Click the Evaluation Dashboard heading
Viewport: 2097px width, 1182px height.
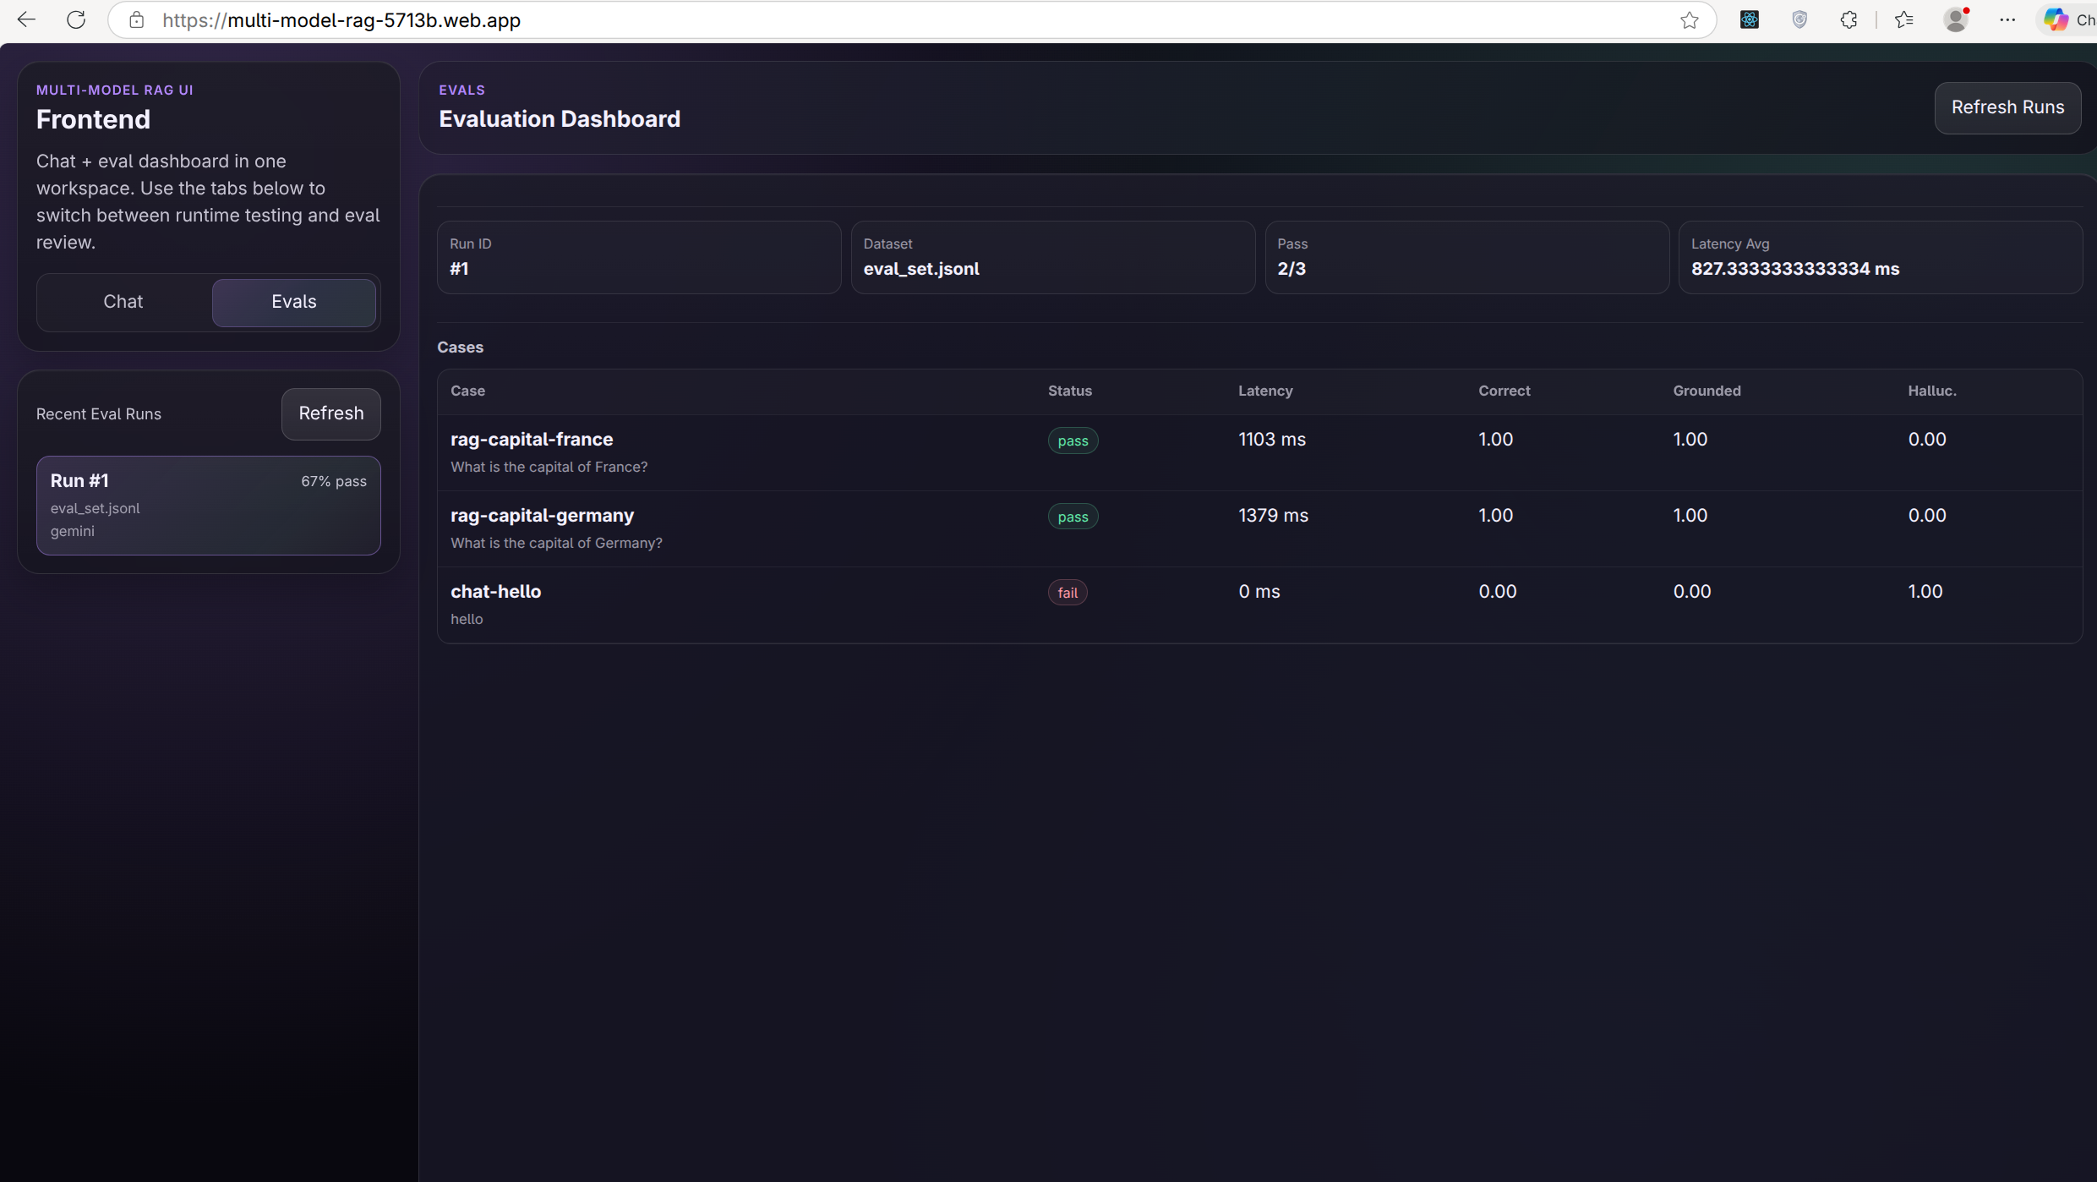tap(560, 119)
